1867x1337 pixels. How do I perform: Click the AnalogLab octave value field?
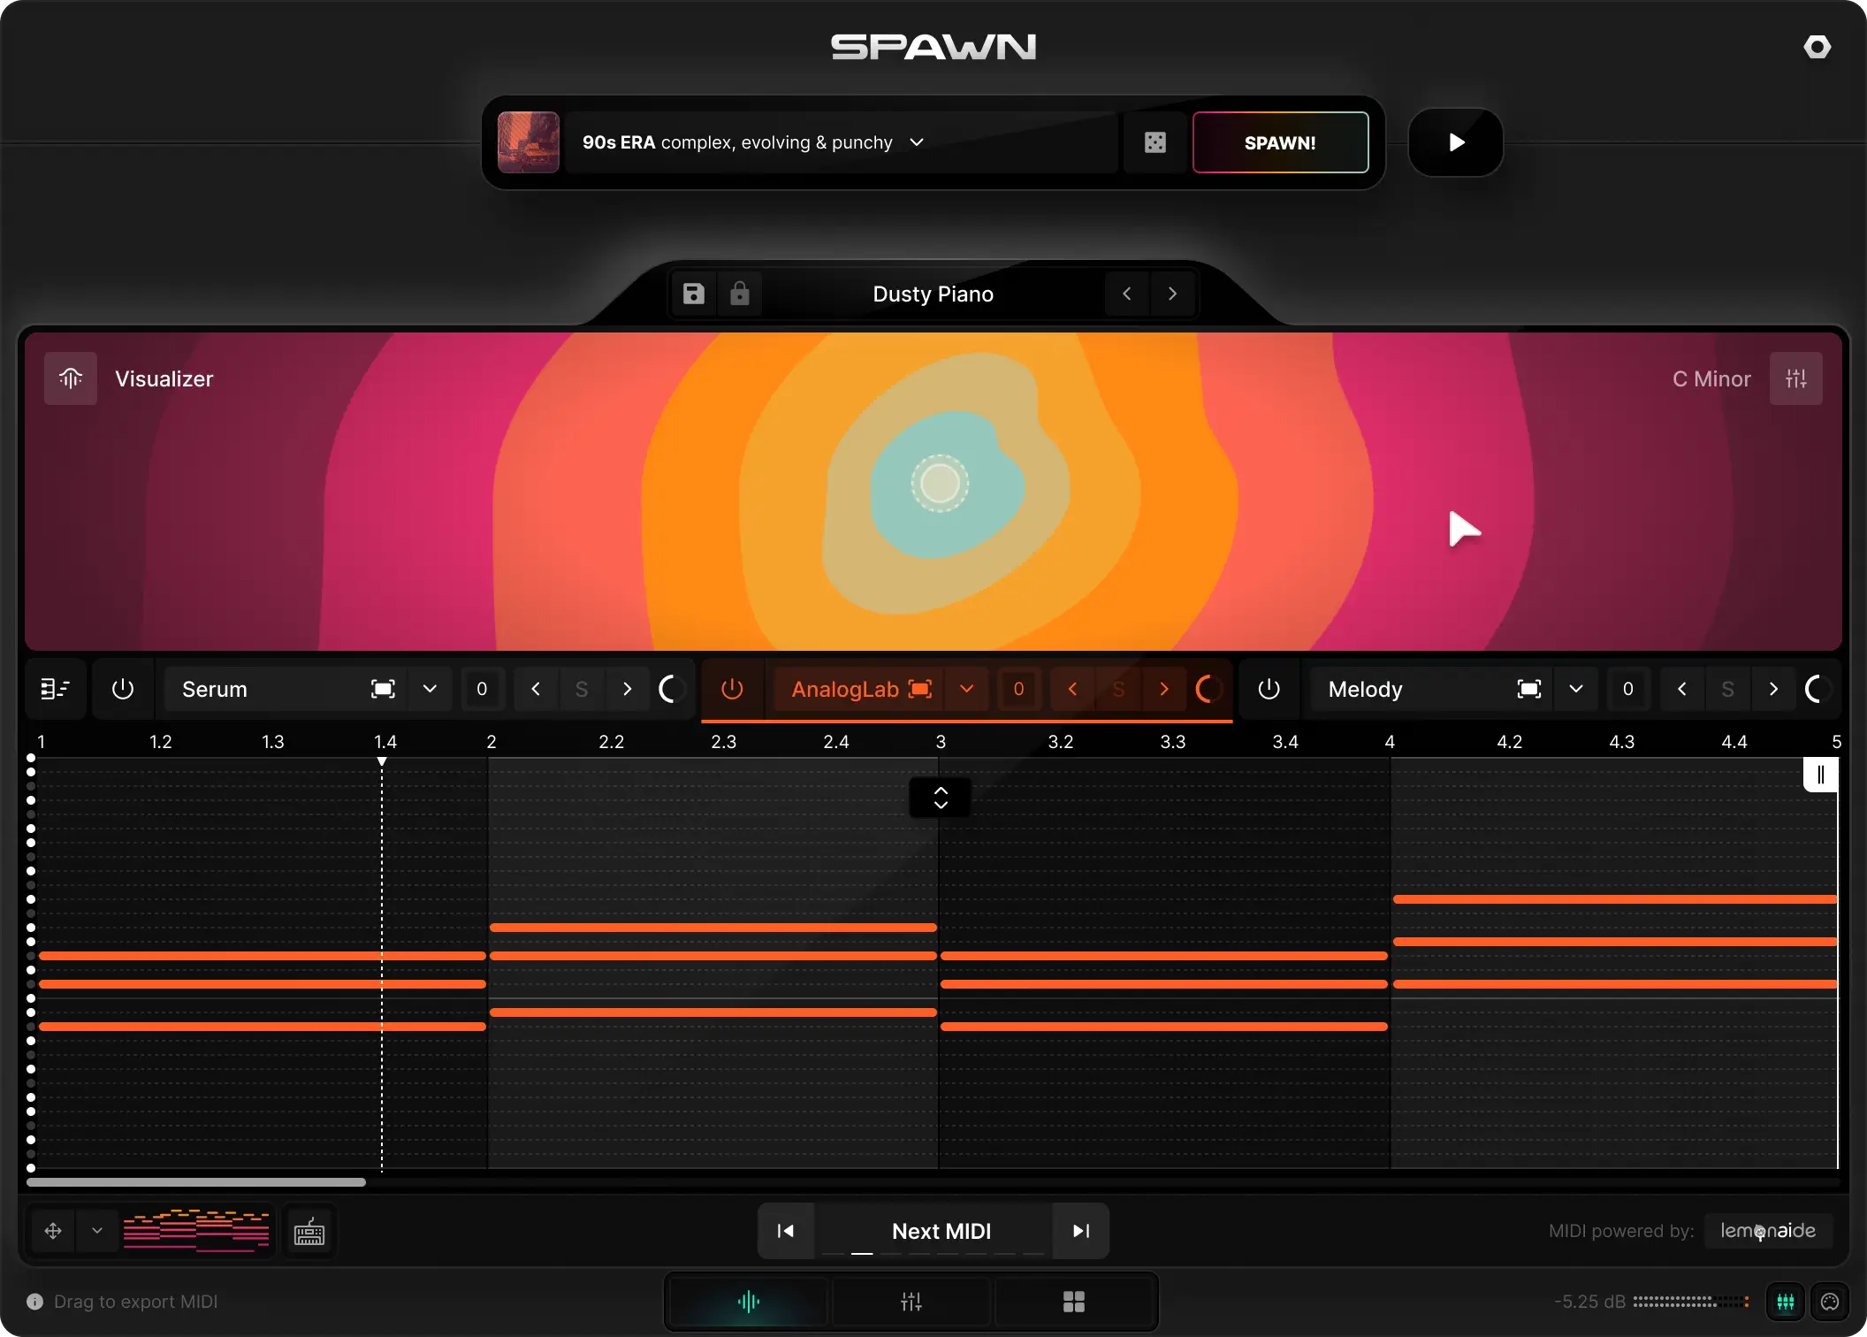click(1018, 689)
